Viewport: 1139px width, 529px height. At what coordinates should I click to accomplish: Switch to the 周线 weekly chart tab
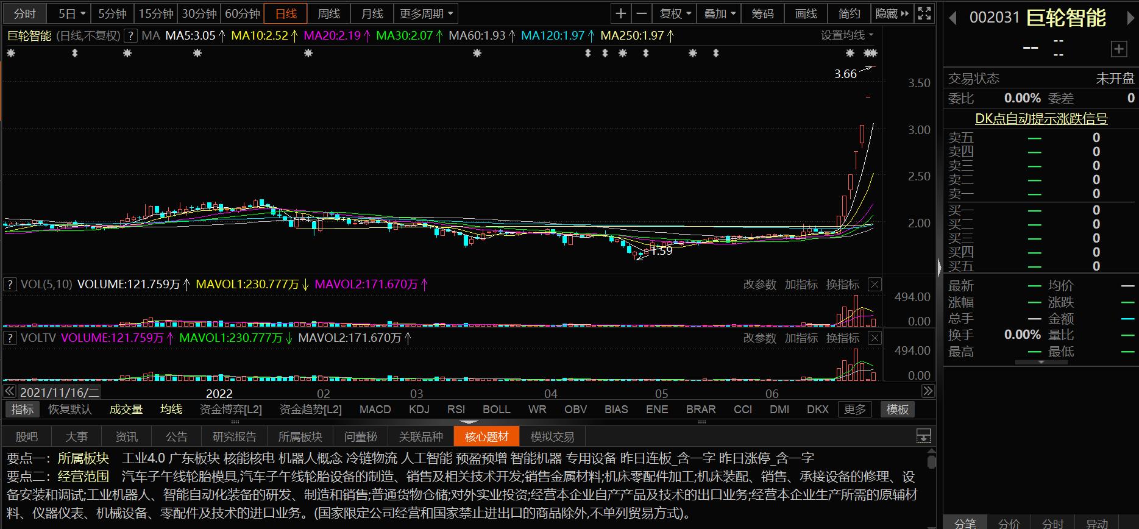pyautogui.click(x=329, y=13)
